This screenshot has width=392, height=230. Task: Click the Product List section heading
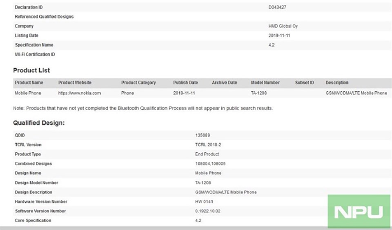[x=31, y=70]
